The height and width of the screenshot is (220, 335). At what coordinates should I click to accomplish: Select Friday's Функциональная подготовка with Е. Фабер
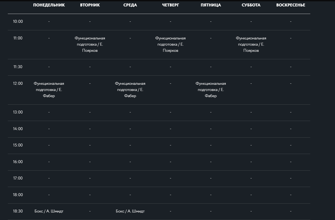click(211, 90)
